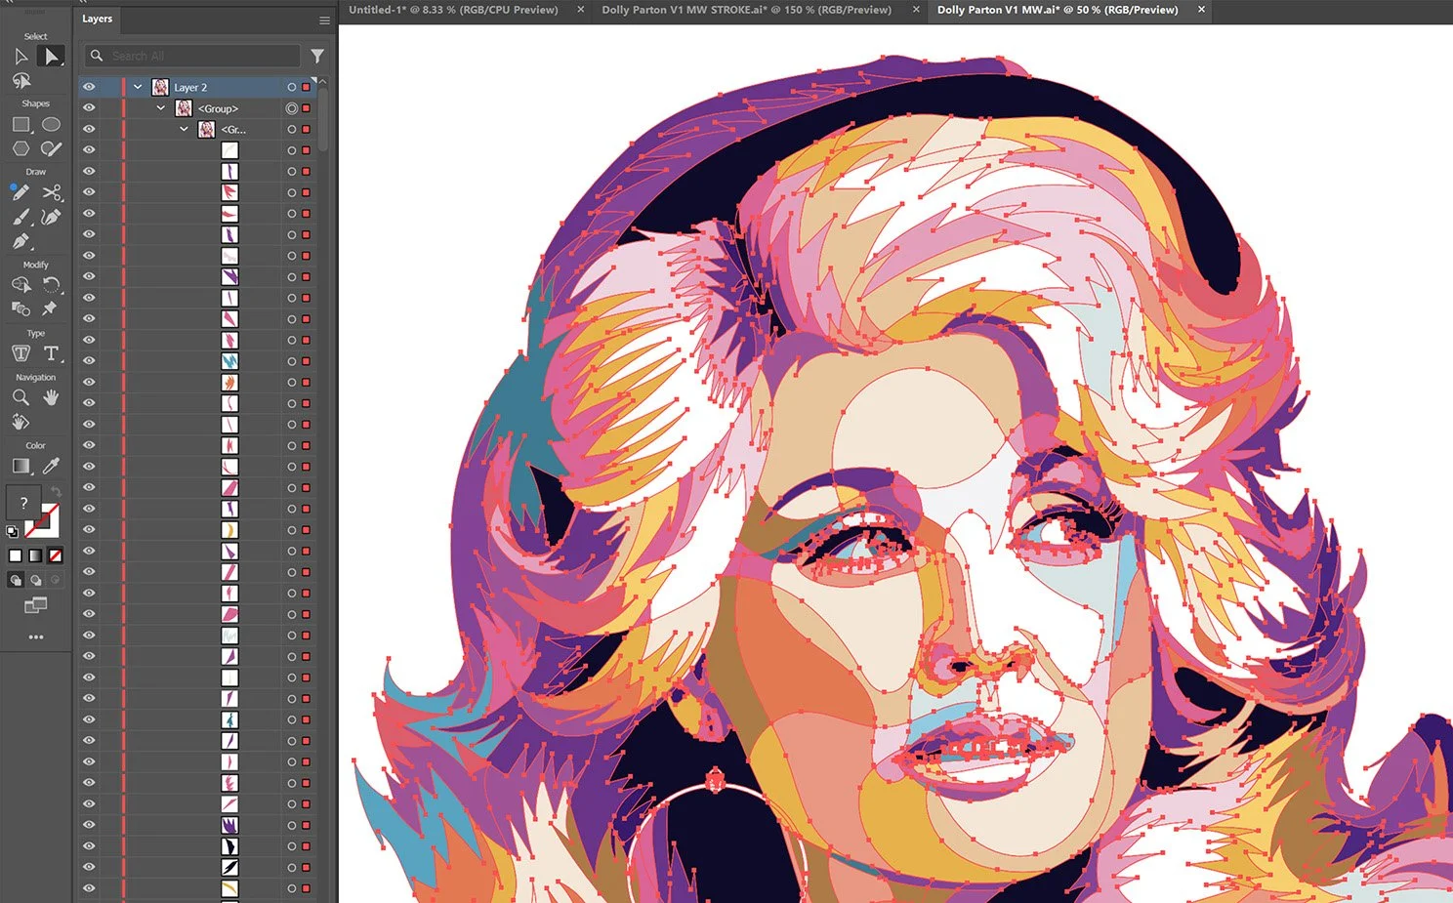Hide Layer 2 with its eye icon
The image size is (1453, 903).
(89, 87)
